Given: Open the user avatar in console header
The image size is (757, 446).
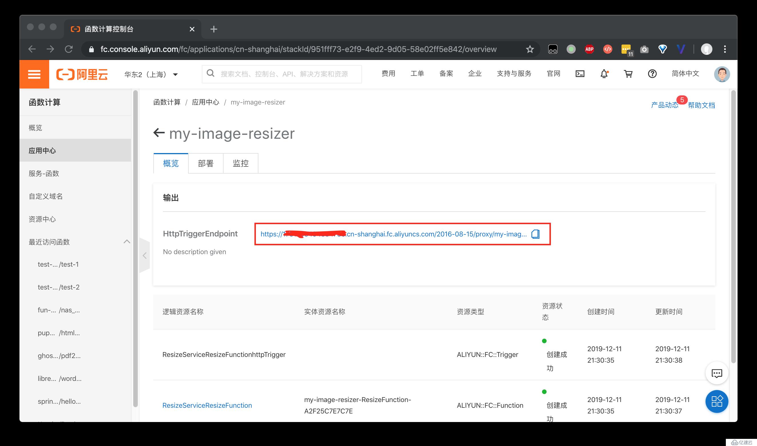Looking at the screenshot, I should tap(722, 74).
